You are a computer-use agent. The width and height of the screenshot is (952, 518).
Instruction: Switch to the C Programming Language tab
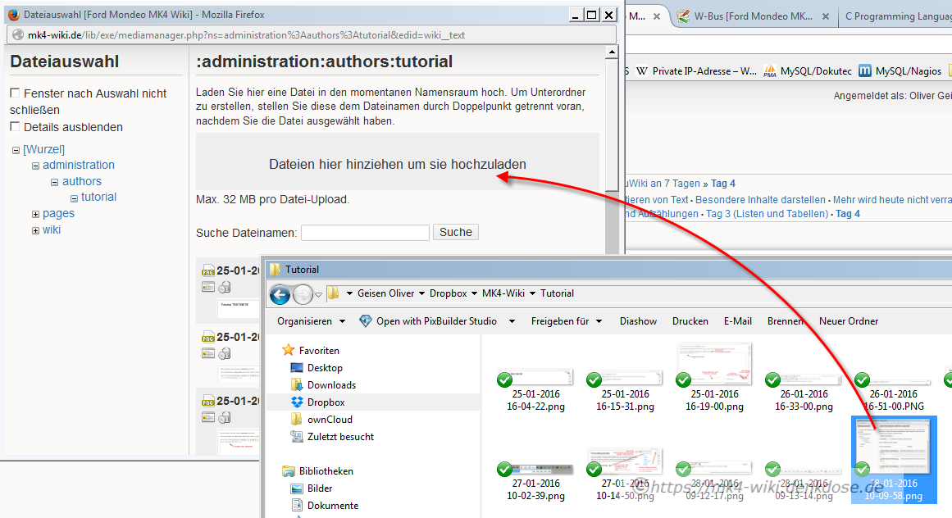click(896, 16)
